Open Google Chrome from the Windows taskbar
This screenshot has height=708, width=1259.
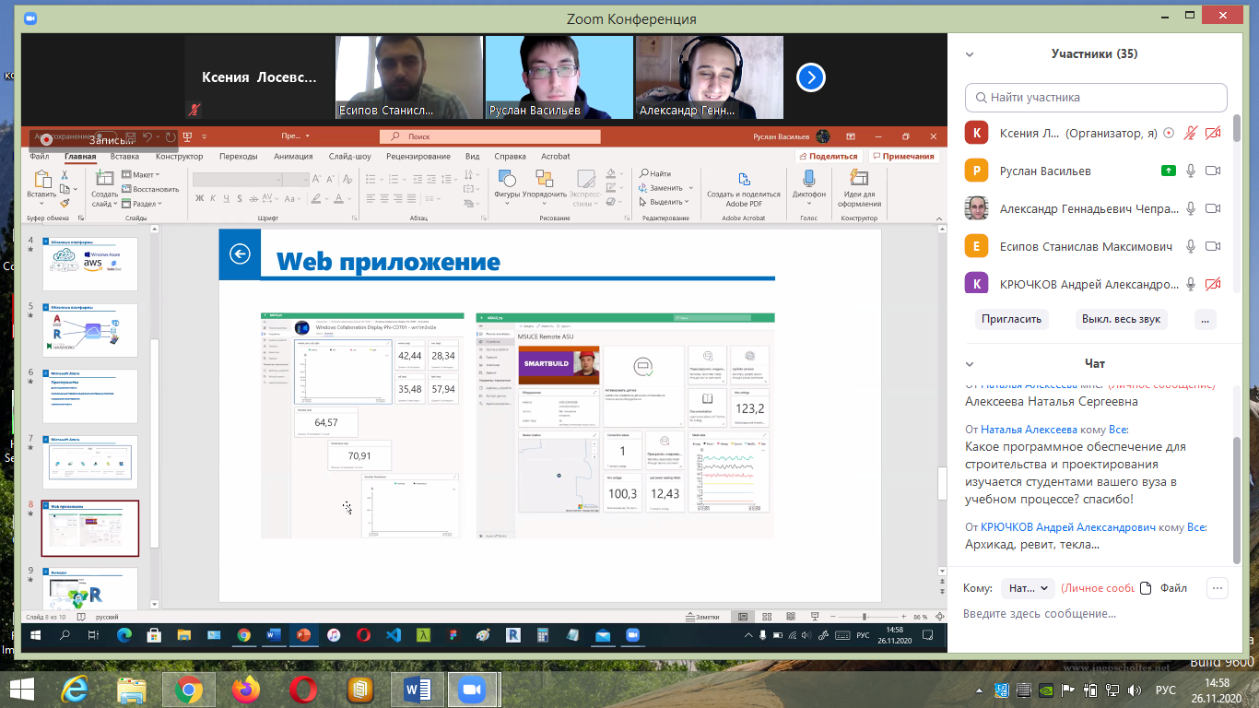189,690
